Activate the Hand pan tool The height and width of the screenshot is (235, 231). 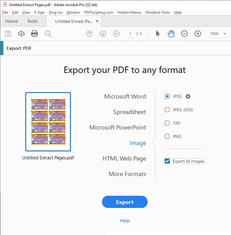coord(171,34)
